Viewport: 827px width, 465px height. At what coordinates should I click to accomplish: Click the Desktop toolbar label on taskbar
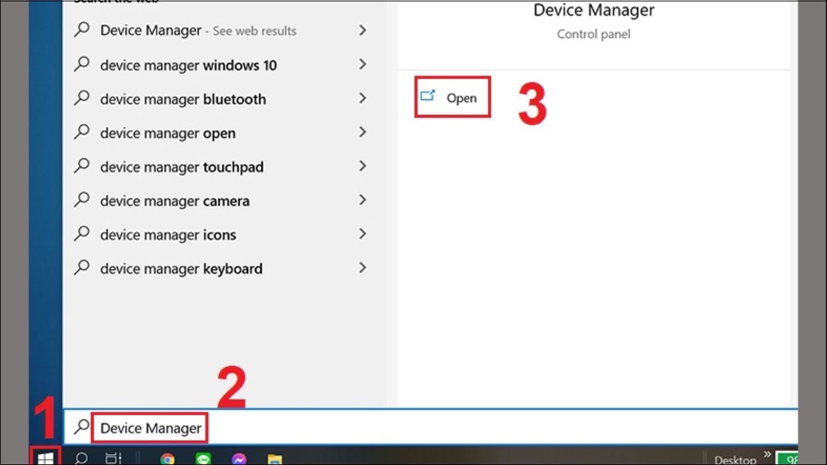pyautogui.click(x=735, y=459)
